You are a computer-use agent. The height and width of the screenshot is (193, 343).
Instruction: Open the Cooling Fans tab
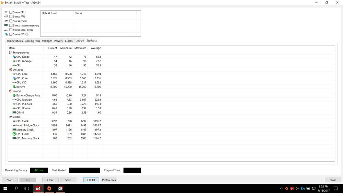32,41
